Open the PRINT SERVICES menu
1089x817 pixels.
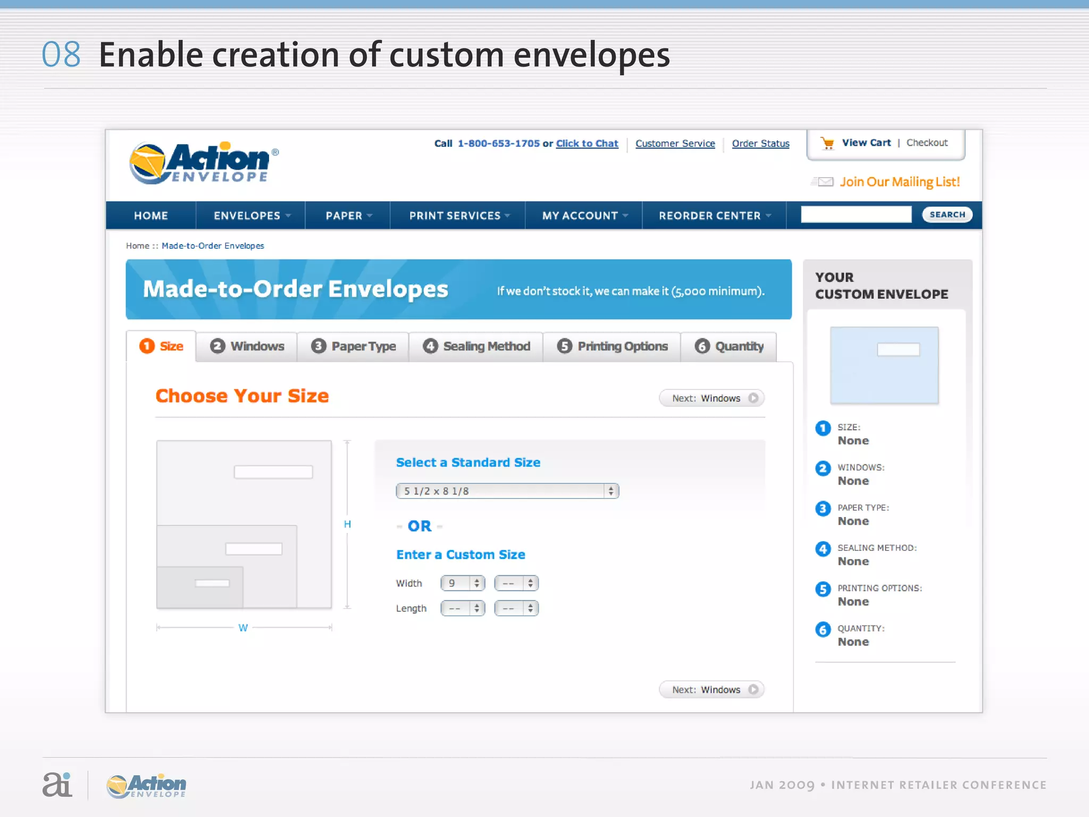coord(459,215)
